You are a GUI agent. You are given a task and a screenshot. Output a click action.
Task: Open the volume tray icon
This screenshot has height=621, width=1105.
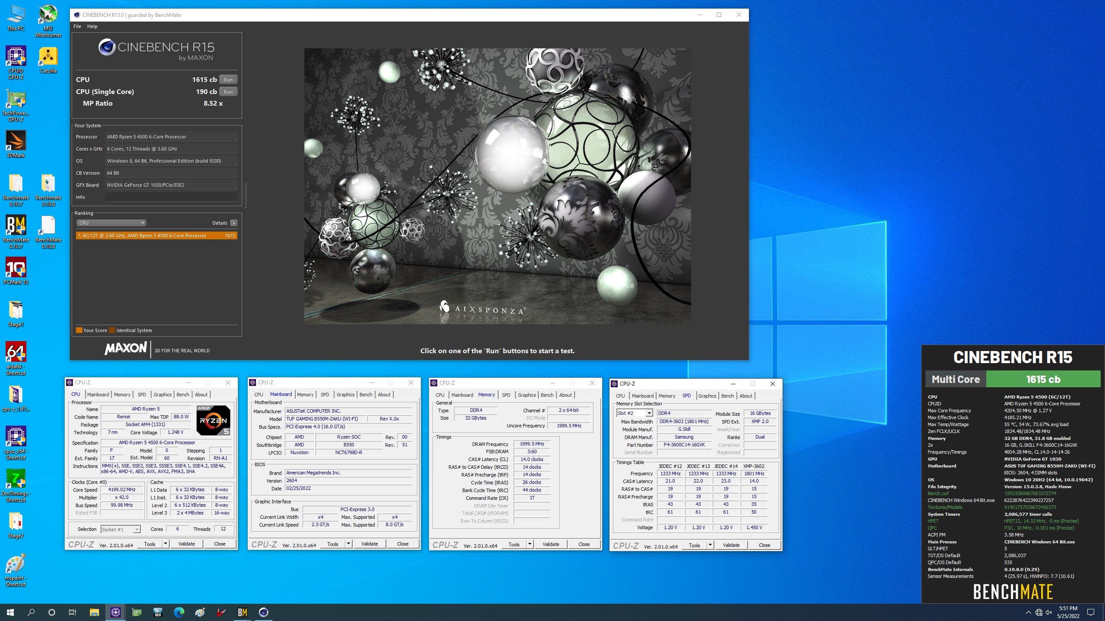tap(1049, 612)
